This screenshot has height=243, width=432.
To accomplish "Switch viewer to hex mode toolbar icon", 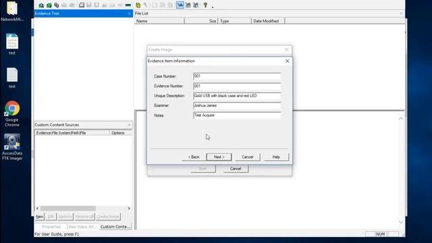I will pyautogui.click(x=196, y=5).
